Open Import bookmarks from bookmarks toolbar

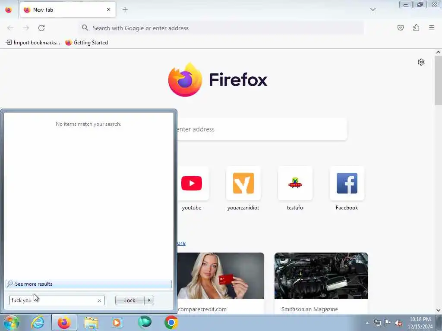pyautogui.click(x=33, y=43)
